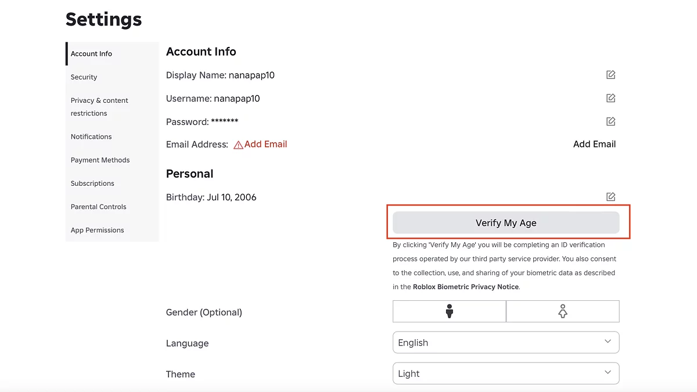The width and height of the screenshot is (697, 392).
Task: Click the black Add Email button
Action: pyautogui.click(x=594, y=144)
